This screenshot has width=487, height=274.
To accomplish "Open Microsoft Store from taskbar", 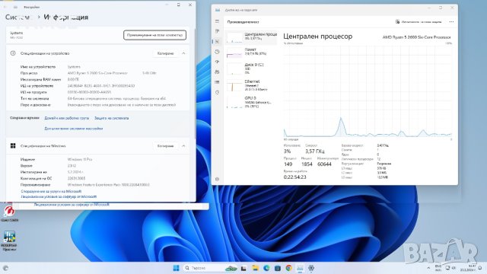I will pyautogui.click(x=278, y=268).
